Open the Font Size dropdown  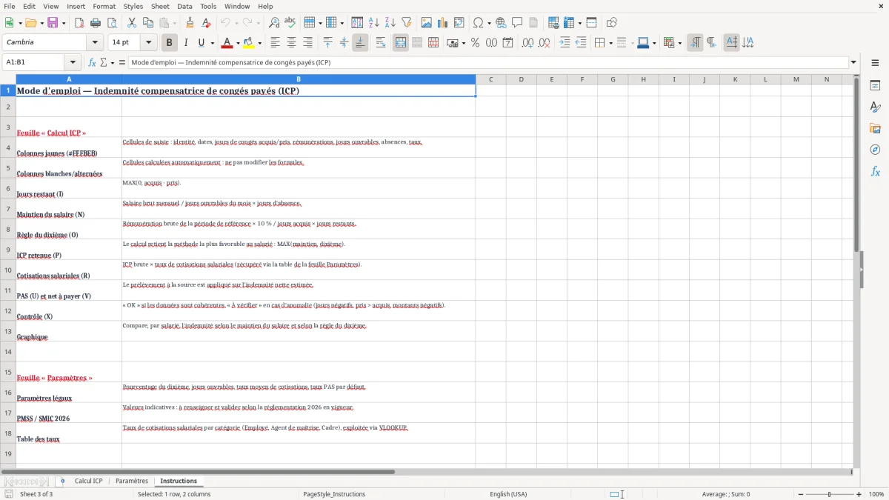tap(148, 43)
